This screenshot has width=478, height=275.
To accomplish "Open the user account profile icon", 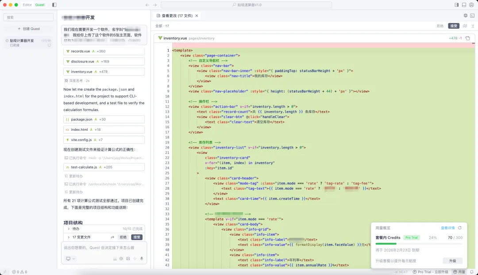I will click(472, 5).
